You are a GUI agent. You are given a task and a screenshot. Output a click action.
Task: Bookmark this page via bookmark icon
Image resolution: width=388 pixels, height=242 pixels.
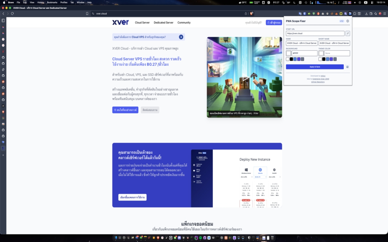click(x=87, y=14)
